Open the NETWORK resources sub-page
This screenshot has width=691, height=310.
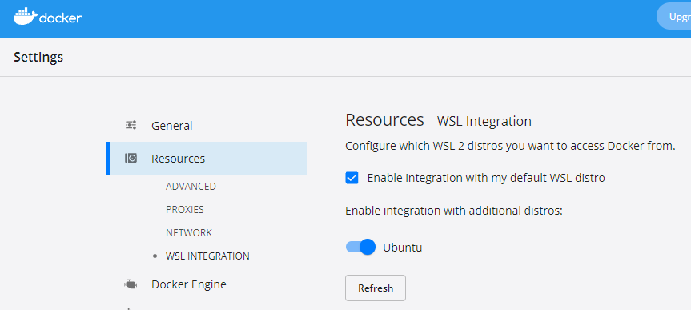click(189, 233)
